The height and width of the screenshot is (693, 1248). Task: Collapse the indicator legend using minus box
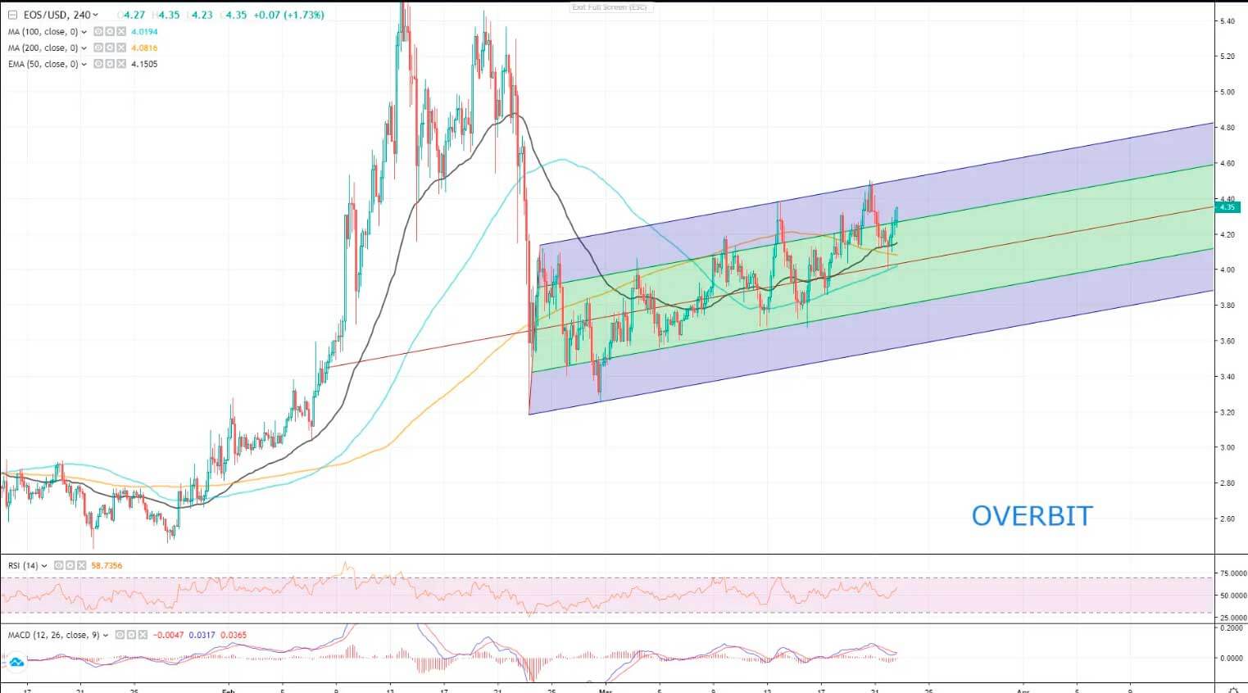(12, 15)
